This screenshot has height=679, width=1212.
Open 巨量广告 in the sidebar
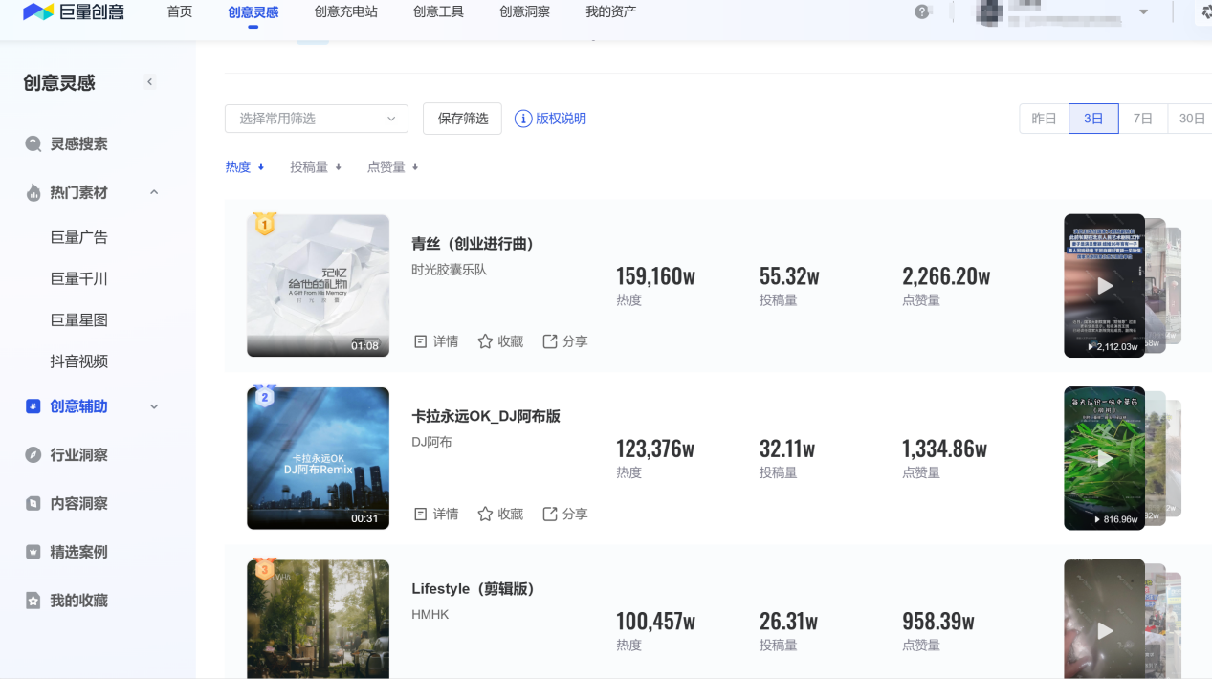tap(79, 237)
